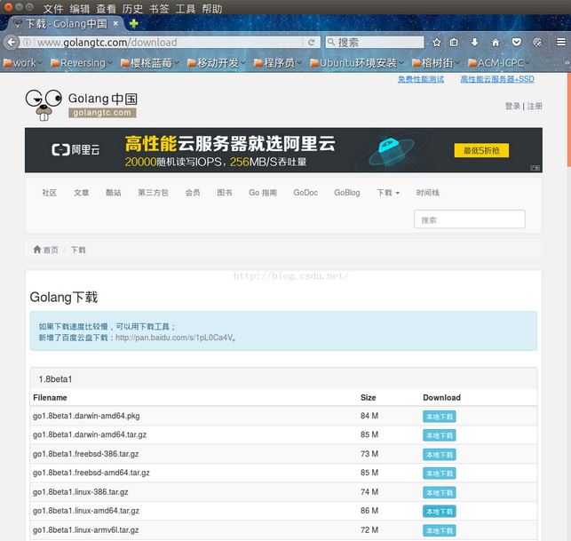This screenshot has width=571, height=541.
Task: Click the 首页 breadcrumb link
Action: [x=51, y=250]
